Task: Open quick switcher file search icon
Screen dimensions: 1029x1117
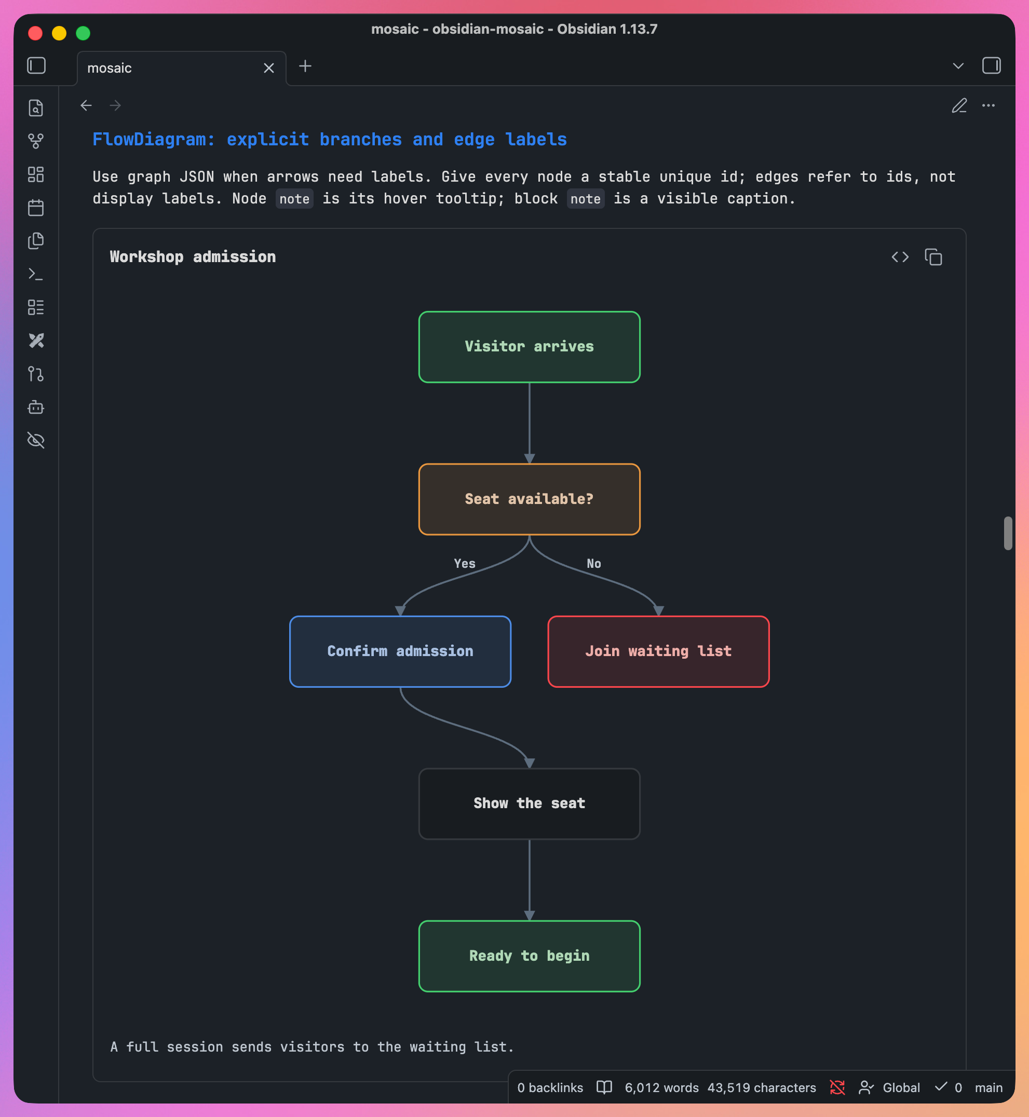Action: [x=36, y=108]
